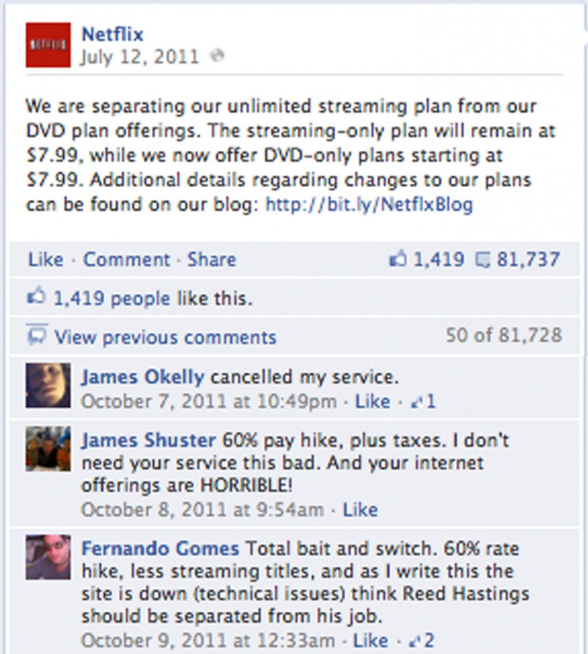
Task: Share the Netflix post
Action: point(212,259)
